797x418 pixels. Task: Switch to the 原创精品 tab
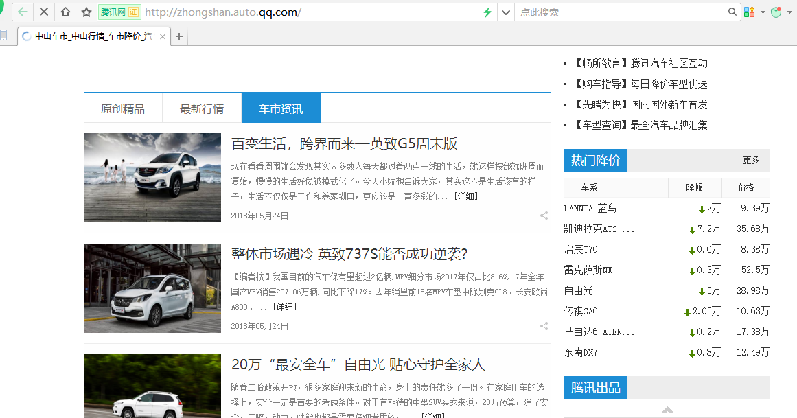click(122, 108)
